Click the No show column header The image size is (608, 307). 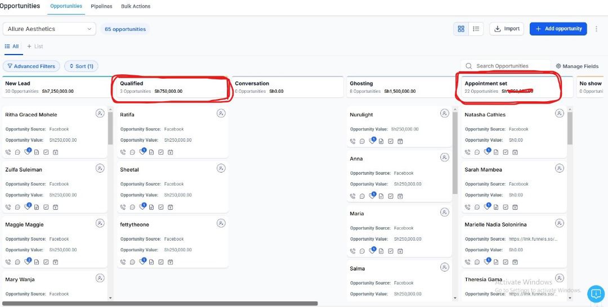[x=590, y=87]
